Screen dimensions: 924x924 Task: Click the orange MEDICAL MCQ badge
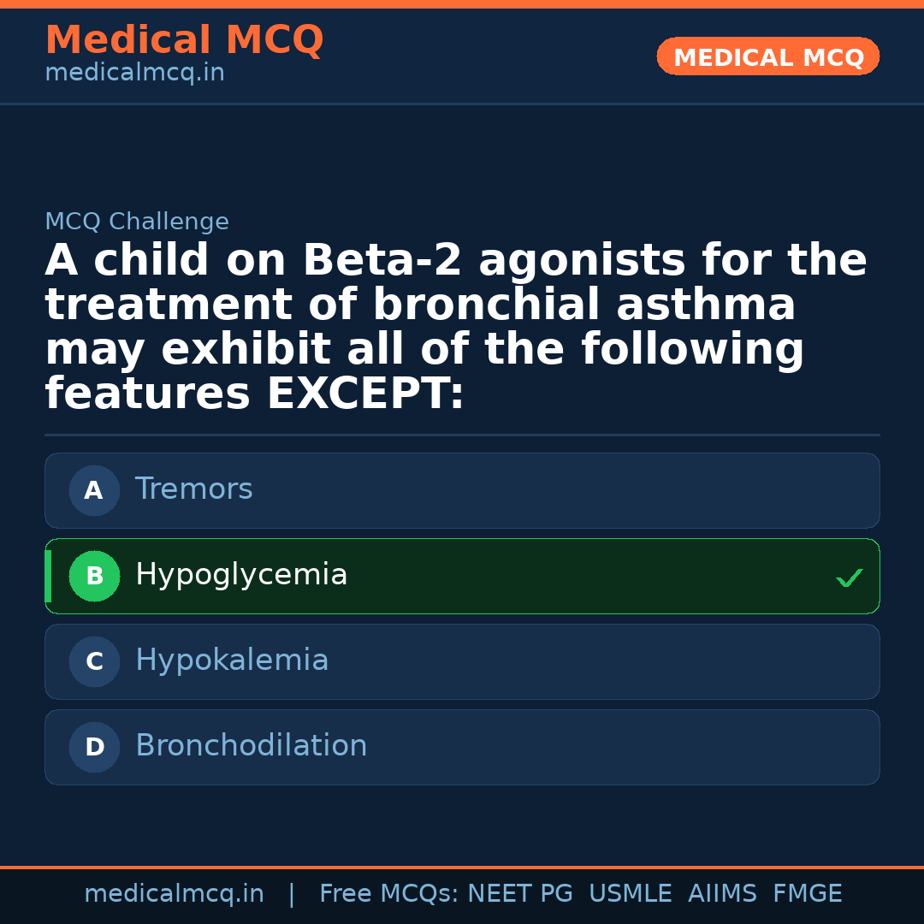click(767, 56)
